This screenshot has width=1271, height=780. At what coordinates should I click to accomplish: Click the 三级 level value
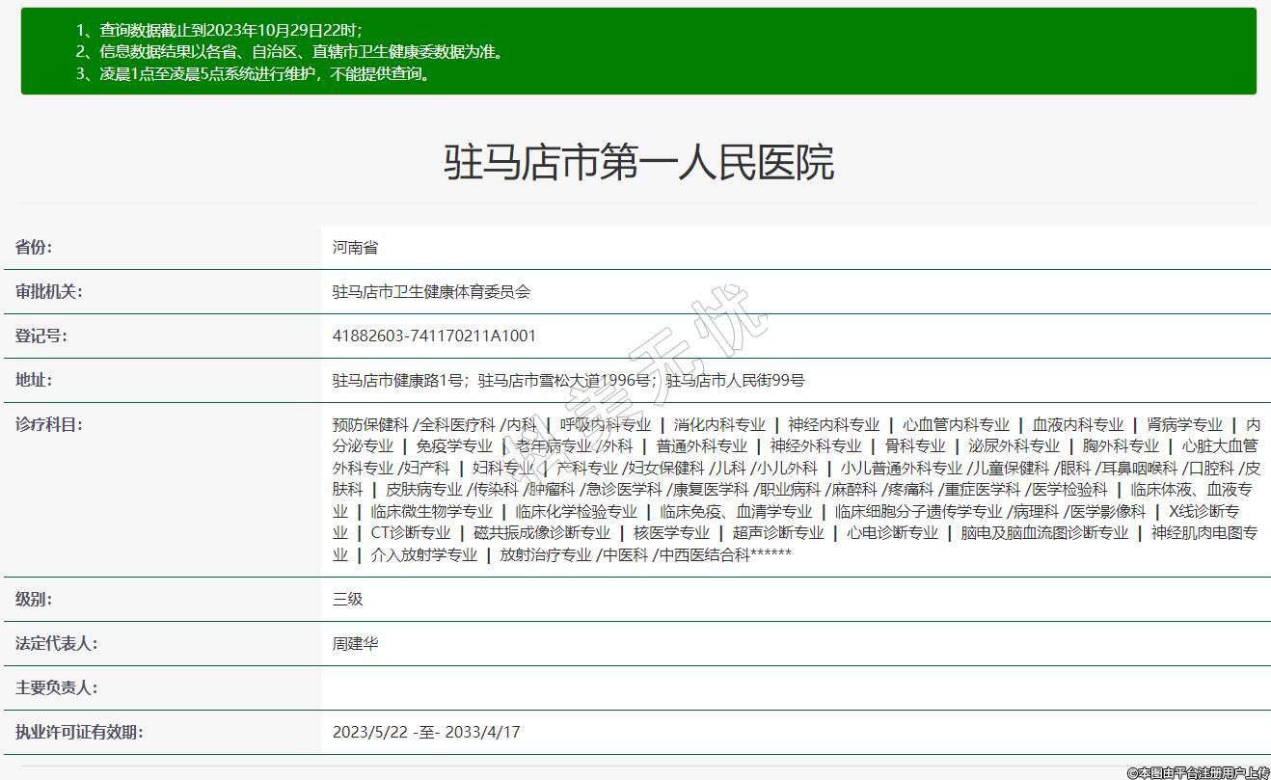[x=347, y=600]
